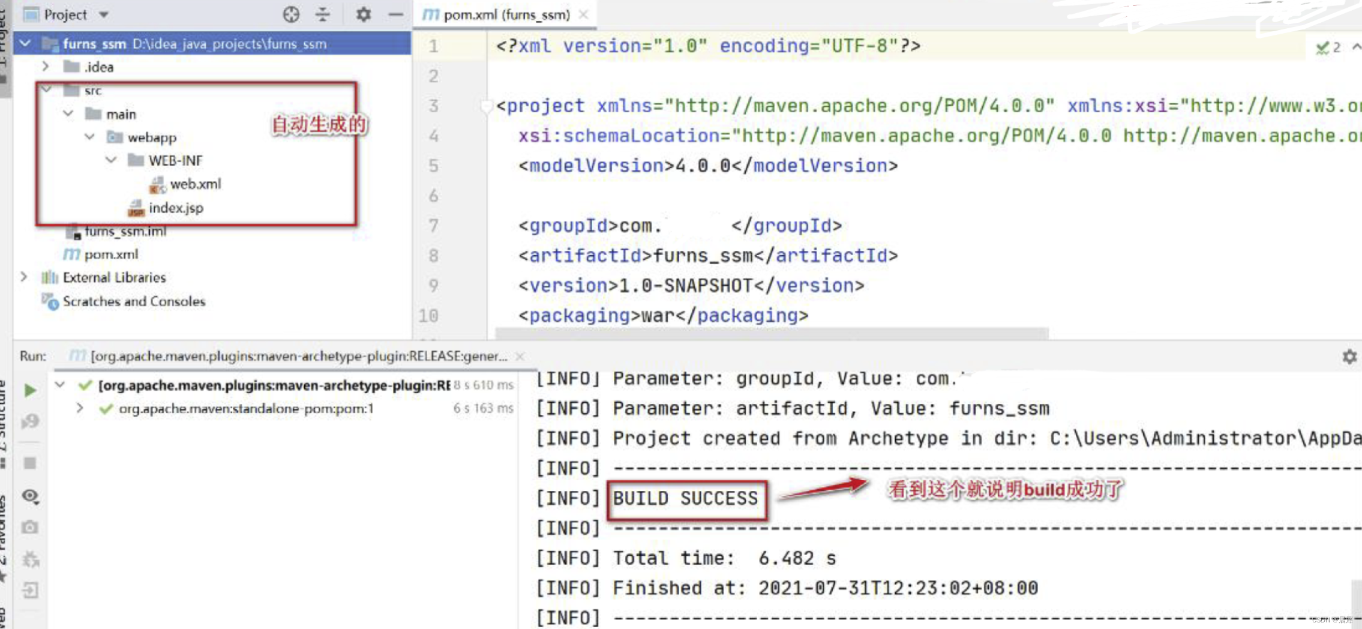Close the maven-archetype-plugin Run tab

click(x=520, y=357)
